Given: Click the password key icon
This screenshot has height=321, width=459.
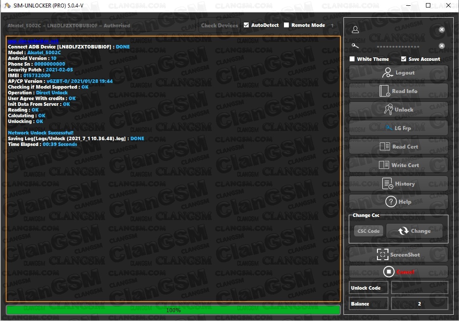Looking at the screenshot, I should click(x=355, y=46).
